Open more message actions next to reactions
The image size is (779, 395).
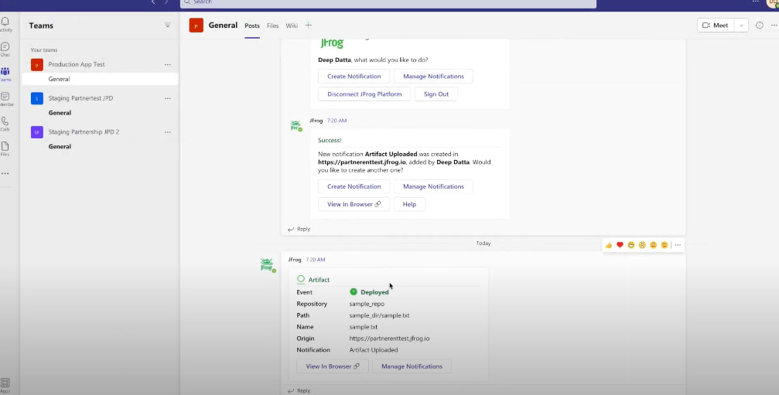click(678, 245)
